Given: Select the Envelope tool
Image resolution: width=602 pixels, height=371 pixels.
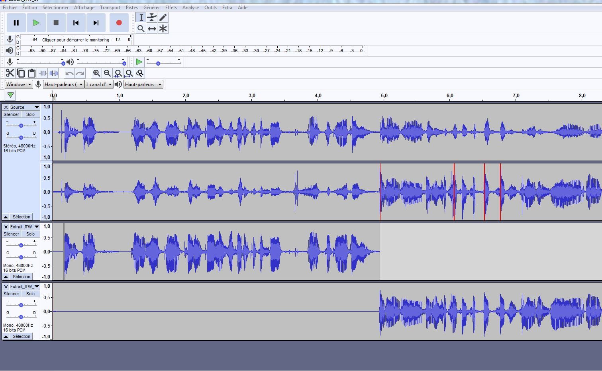Looking at the screenshot, I should pyautogui.click(x=152, y=17).
